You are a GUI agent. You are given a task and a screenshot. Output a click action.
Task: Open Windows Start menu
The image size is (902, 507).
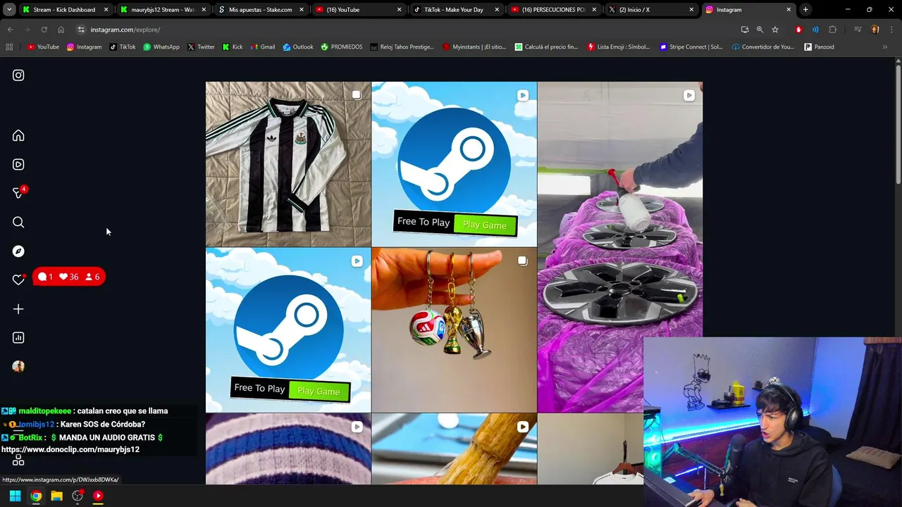[15, 496]
